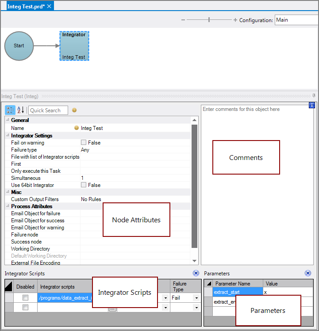
Task: Click the Disabled column header
Action: [25, 286]
